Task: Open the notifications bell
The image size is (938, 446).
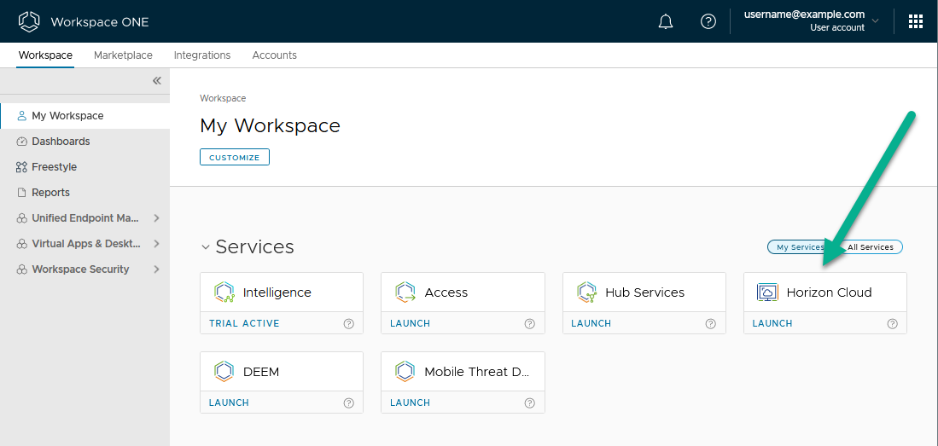Action: click(665, 22)
